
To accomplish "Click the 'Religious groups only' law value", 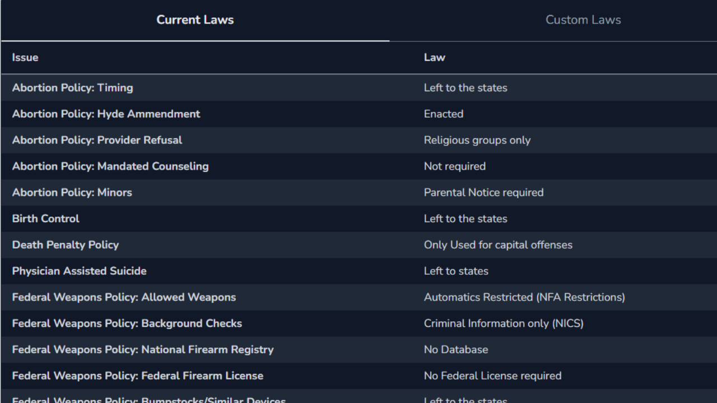I will pyautogui.click(x=477, y=140).
